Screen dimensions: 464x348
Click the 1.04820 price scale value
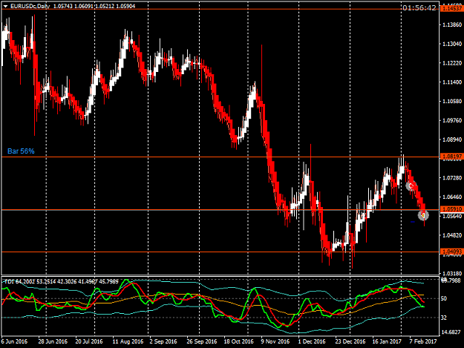coord(452,235)
